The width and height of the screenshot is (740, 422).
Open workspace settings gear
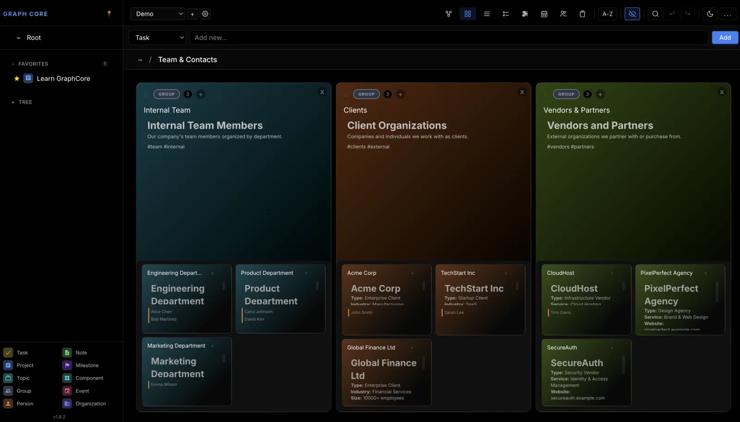click(205, 14)
